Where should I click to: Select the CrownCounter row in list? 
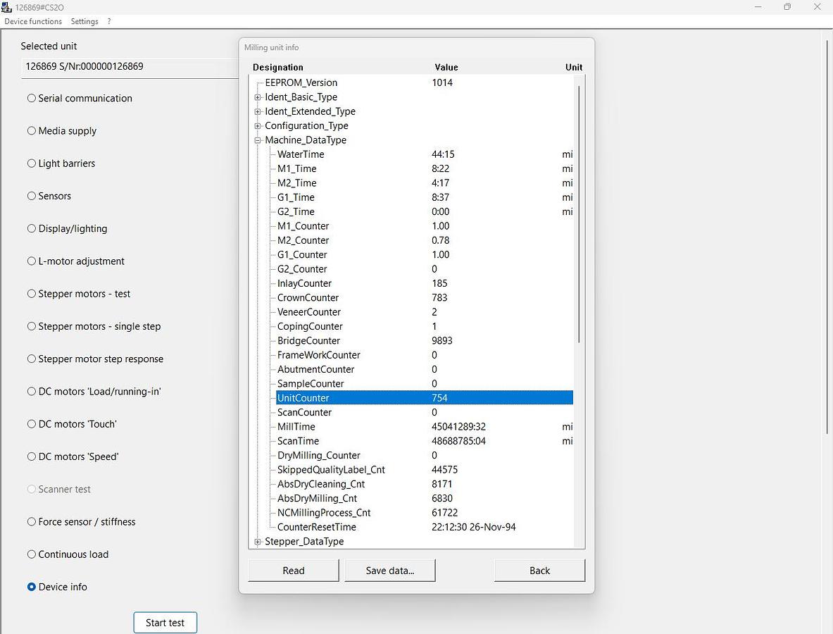coord(308,298)
